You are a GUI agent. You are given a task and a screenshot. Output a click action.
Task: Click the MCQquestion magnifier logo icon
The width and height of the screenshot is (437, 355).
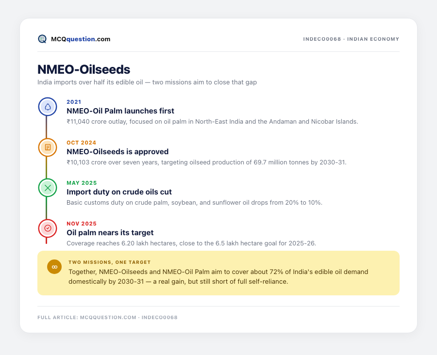(x=42, y=39)
